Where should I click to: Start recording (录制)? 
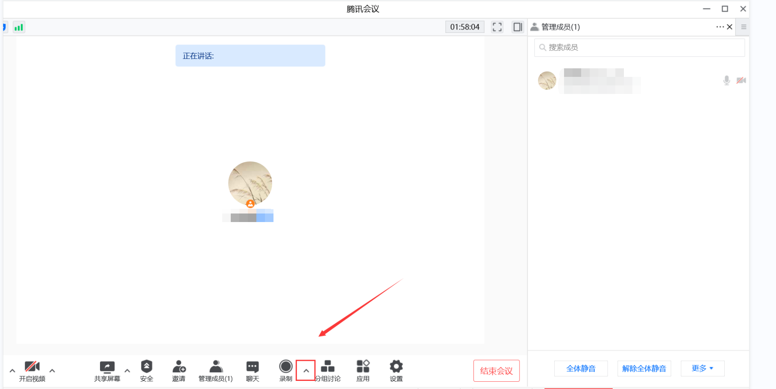point(286,371)
